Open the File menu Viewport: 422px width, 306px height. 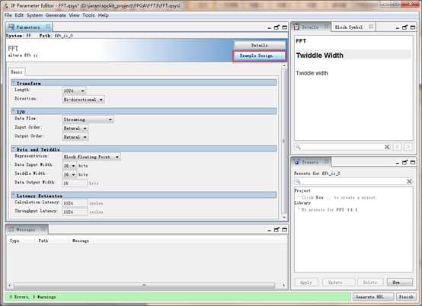[8, 15]
